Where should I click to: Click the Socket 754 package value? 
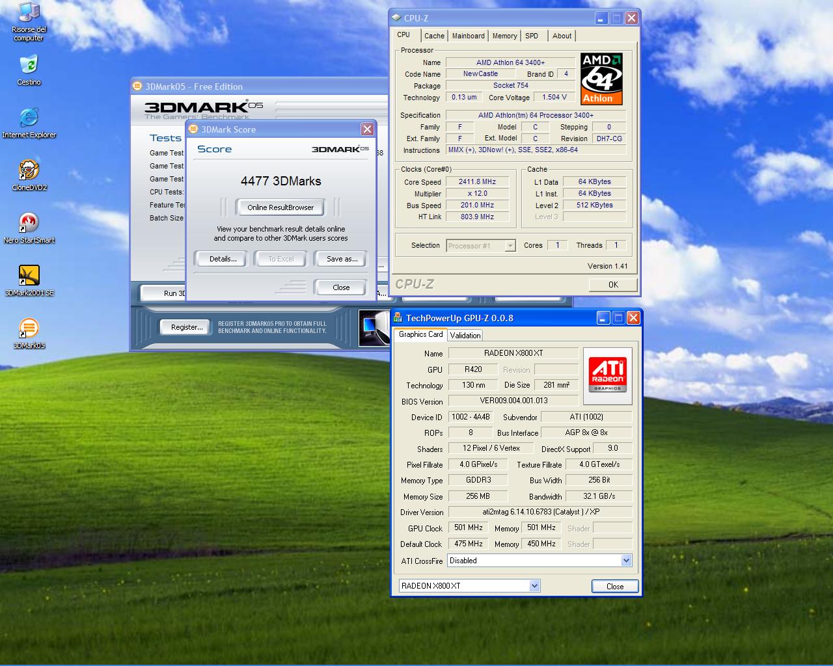pyautogui.click(x=510, y=85)
